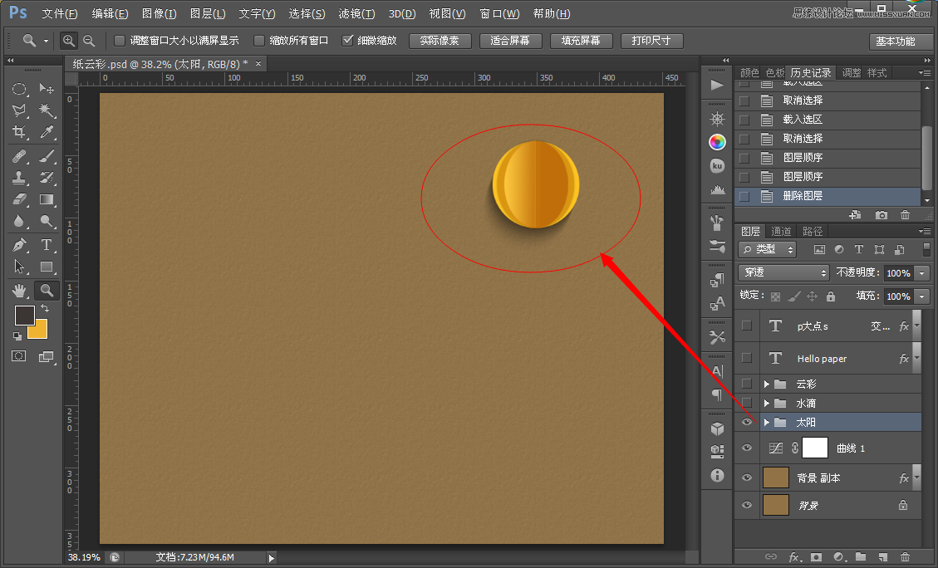This screenshot has height=568, width=938.
Task: Show the Hello paper text layer
Action: [x=747, y=358]
